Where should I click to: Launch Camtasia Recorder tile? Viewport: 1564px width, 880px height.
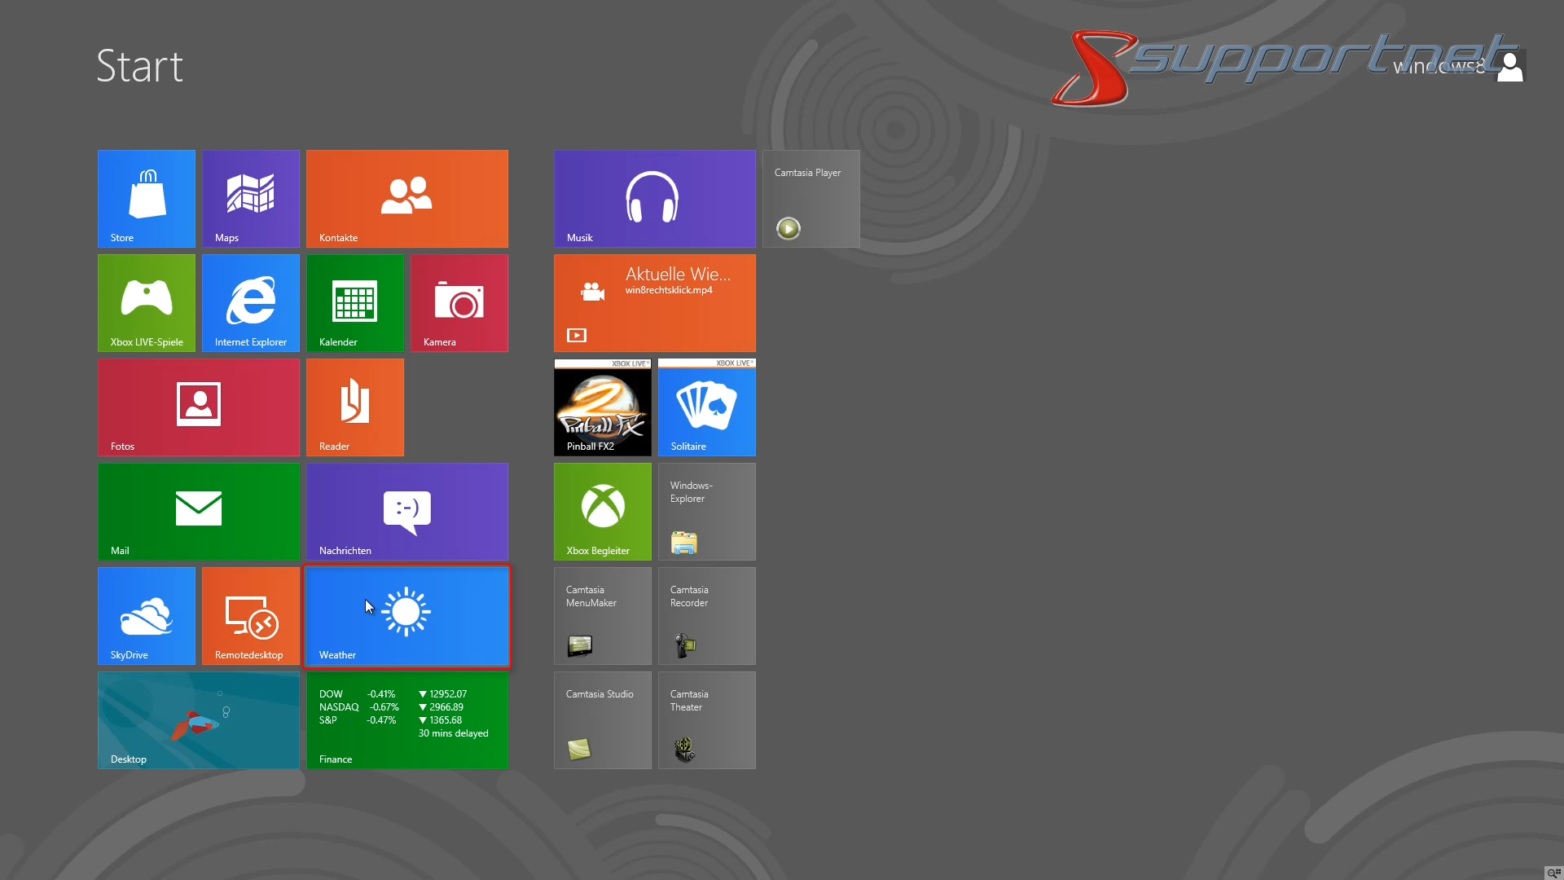707,616
